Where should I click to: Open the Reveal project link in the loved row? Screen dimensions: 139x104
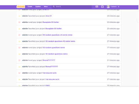pyautogui.click(x=49, y=60)
